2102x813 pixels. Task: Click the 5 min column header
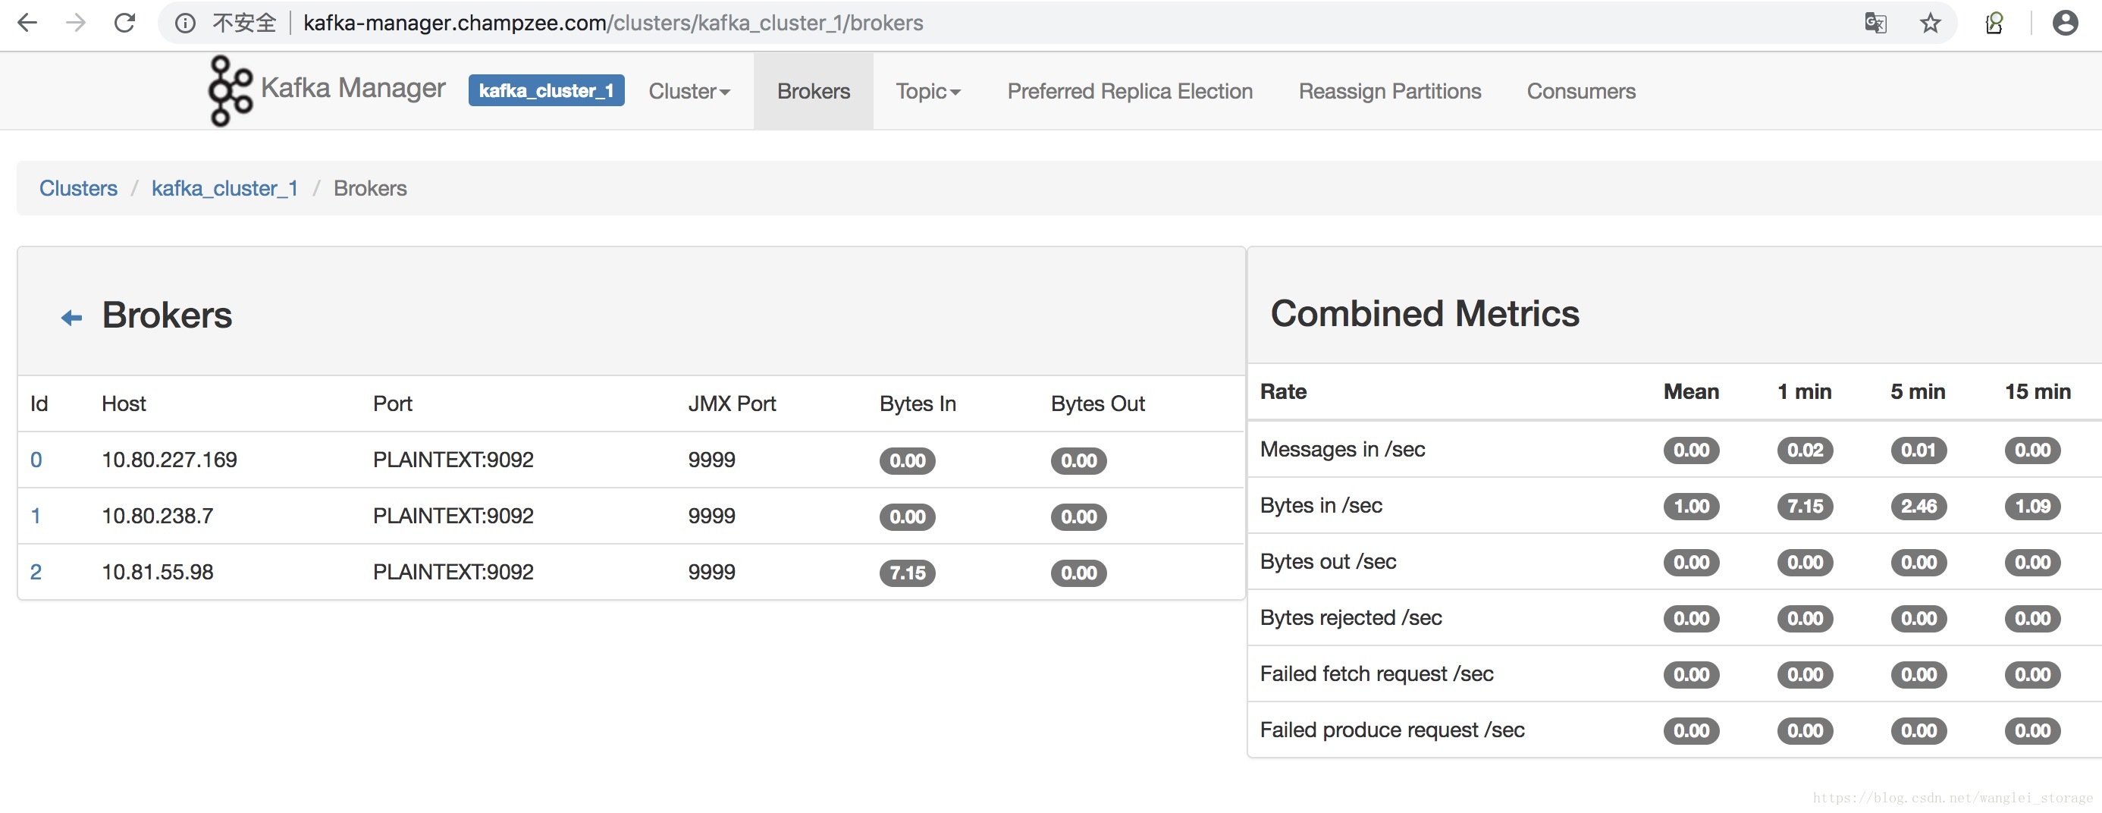(1918, 391)
